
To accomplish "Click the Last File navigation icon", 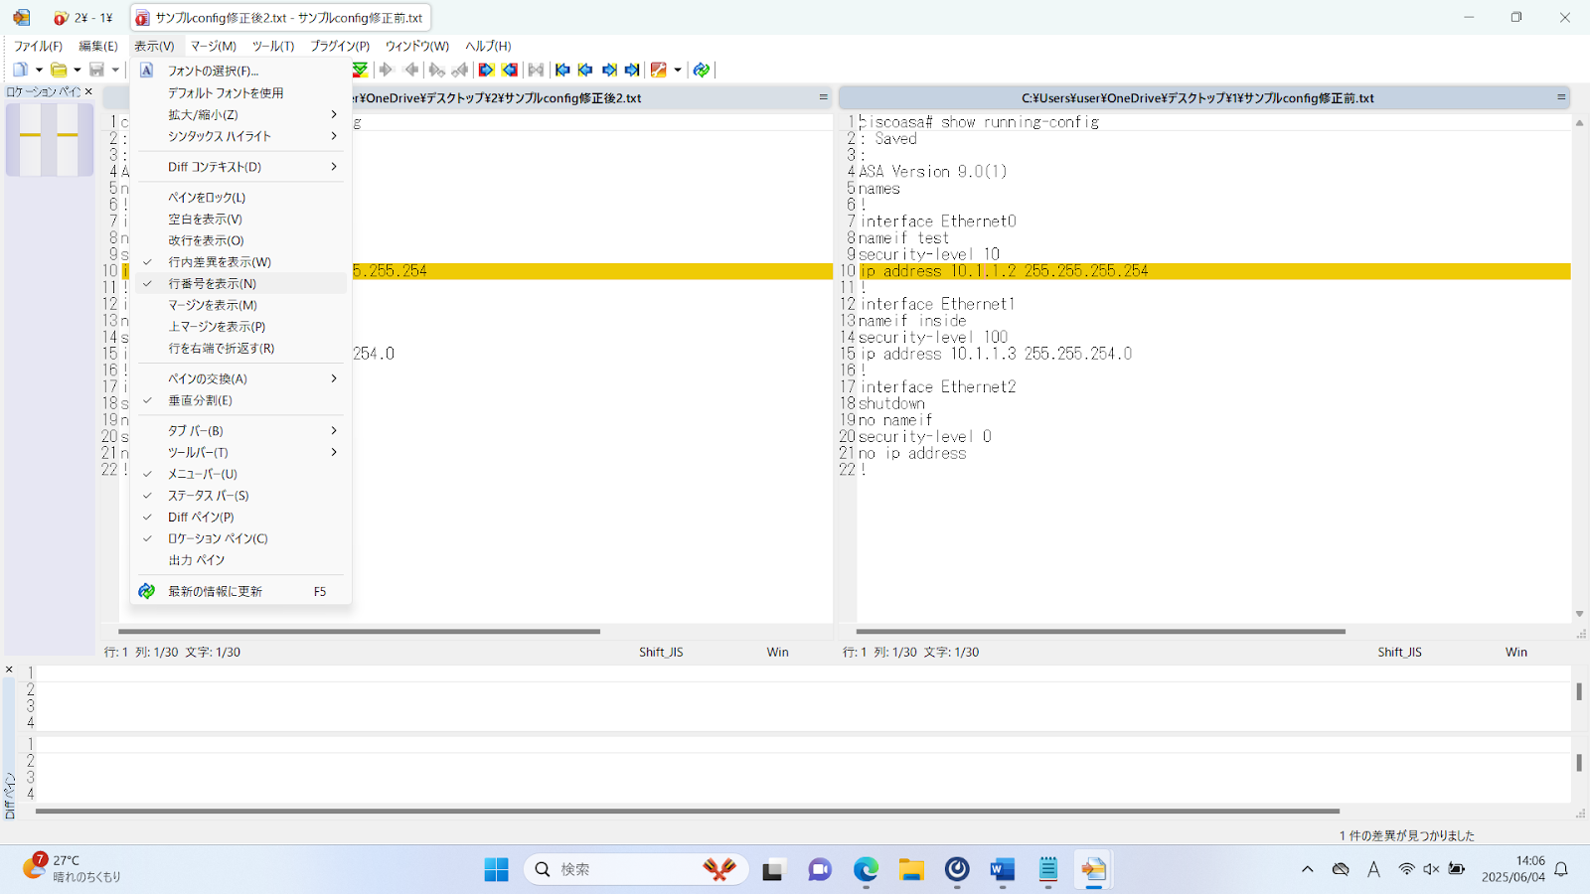I will tap(632, 70).
